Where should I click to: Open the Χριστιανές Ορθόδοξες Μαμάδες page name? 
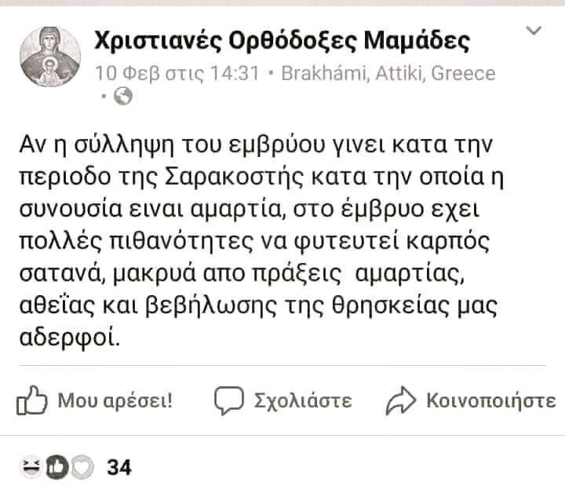[282, 41]
